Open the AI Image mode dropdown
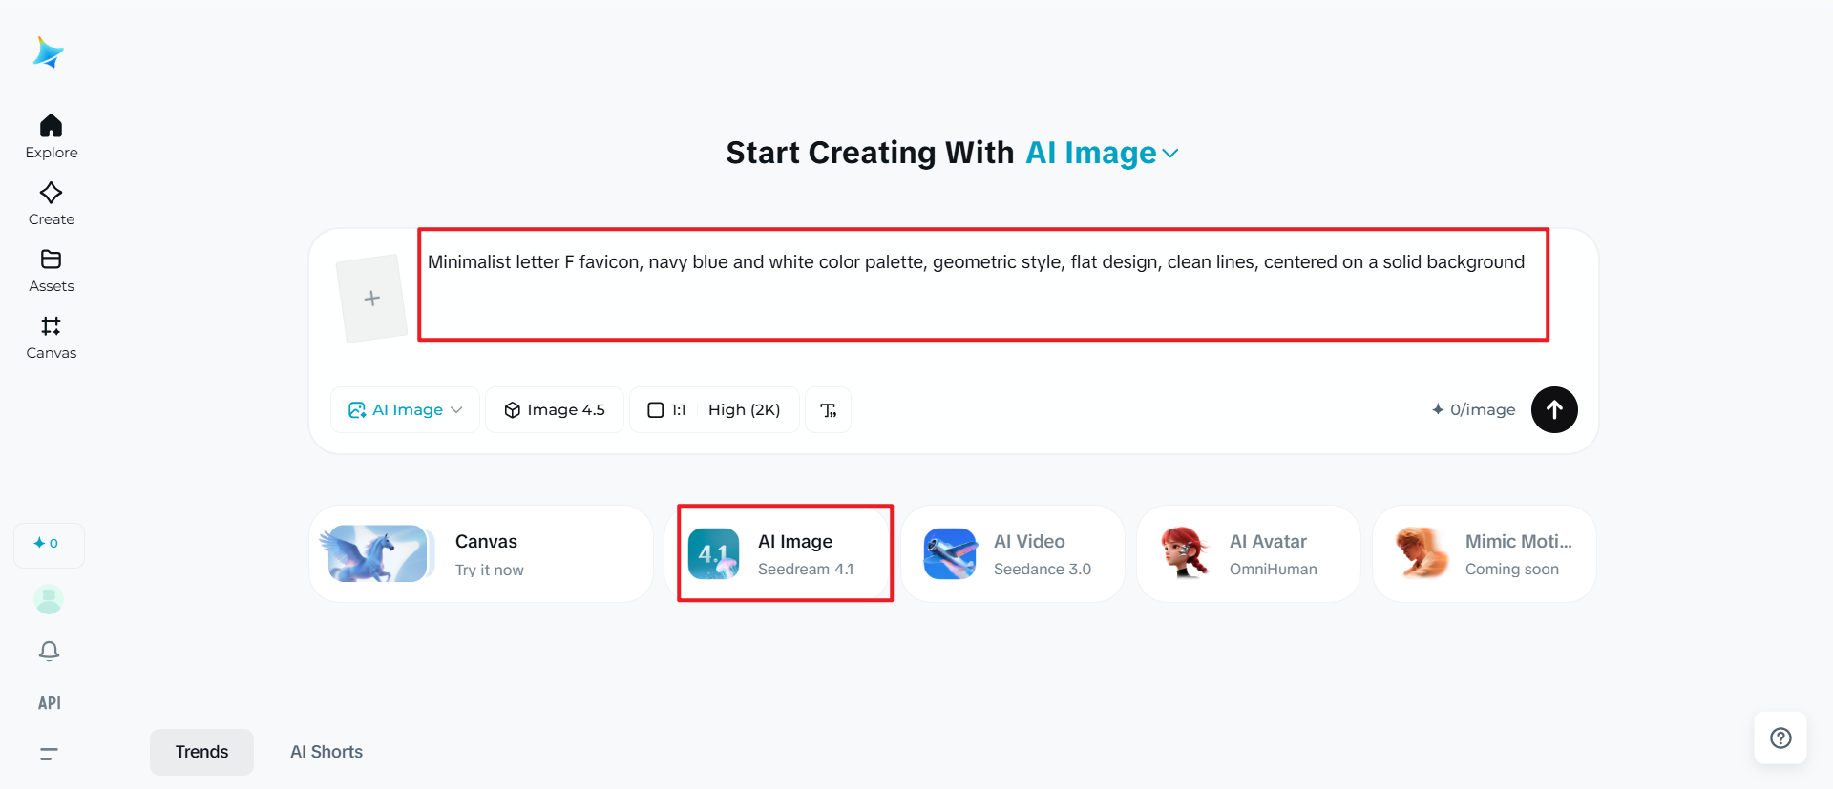The image size is (1833, 789). (405, 410)
